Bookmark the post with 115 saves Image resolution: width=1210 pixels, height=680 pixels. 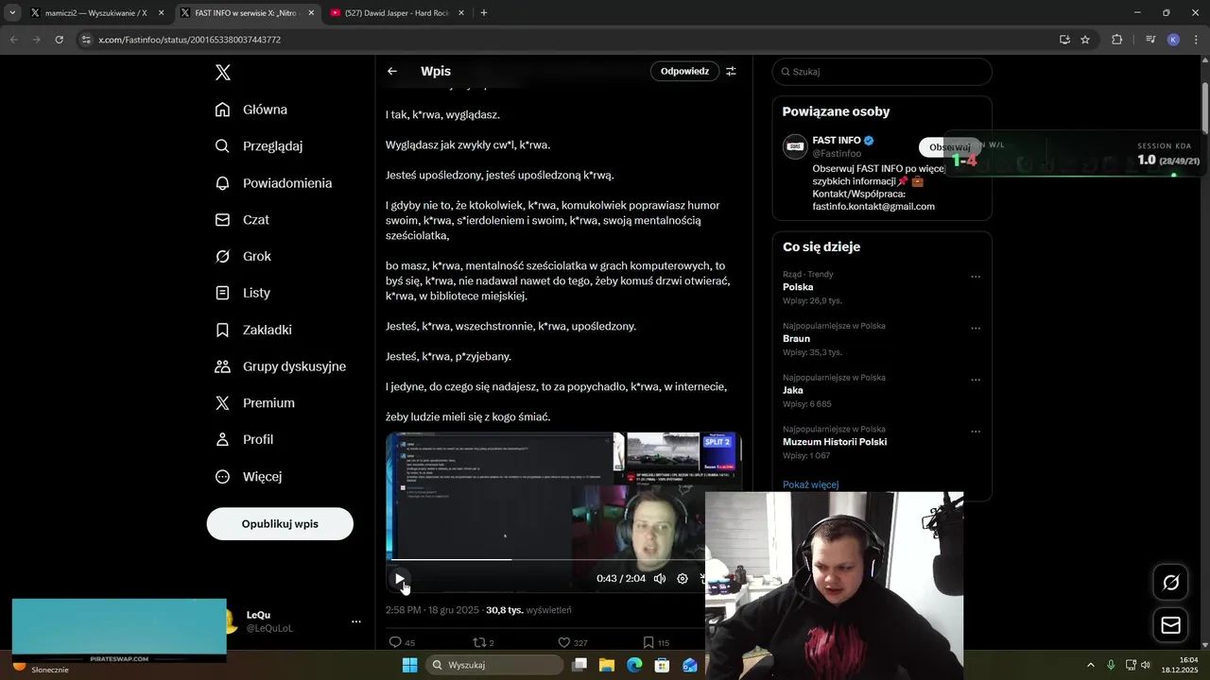click(648, 643)
